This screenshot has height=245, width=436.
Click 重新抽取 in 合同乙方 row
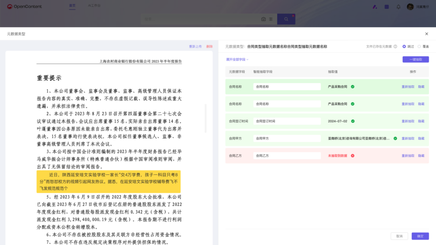point(408,156)
